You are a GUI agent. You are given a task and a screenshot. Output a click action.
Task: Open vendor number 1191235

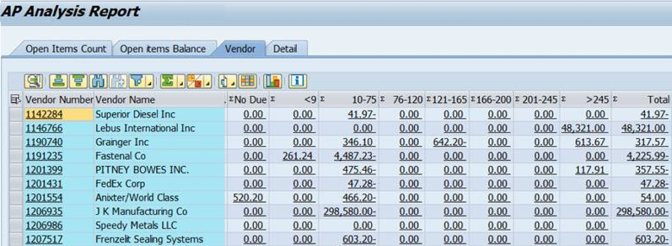pyautogui.click(x=45, y=156)
